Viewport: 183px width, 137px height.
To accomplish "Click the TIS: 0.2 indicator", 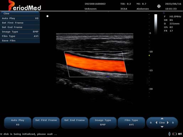I will click(126, 4).
